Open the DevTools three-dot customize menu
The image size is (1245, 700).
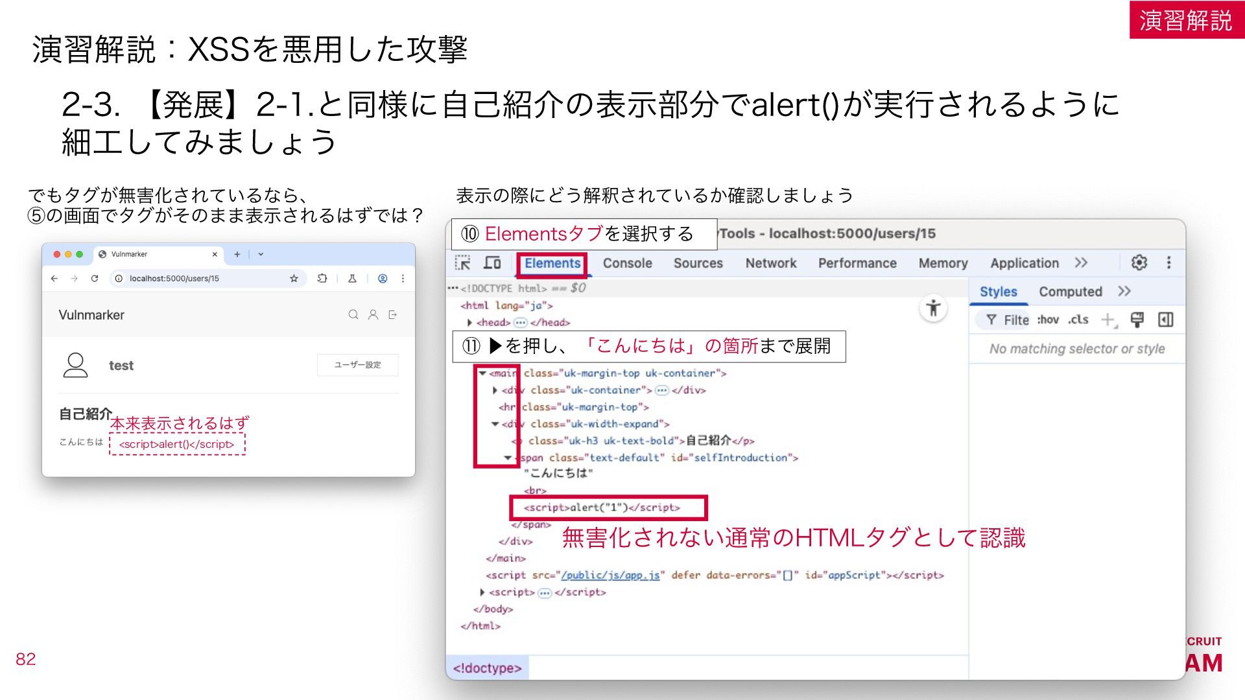(1168, 262)
